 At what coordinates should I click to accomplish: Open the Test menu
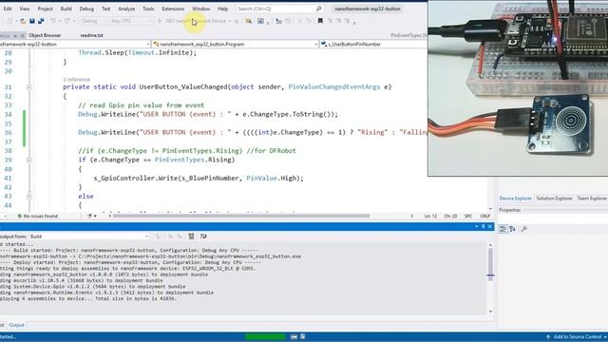point(105,9)
